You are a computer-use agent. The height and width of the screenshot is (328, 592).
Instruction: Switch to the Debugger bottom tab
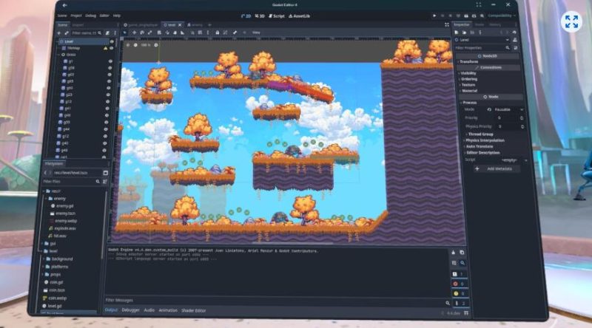[131, 310]
